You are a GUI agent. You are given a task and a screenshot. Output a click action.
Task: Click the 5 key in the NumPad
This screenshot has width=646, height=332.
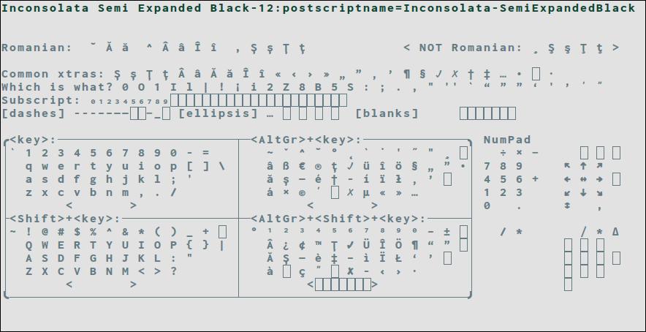pos(503,179)
